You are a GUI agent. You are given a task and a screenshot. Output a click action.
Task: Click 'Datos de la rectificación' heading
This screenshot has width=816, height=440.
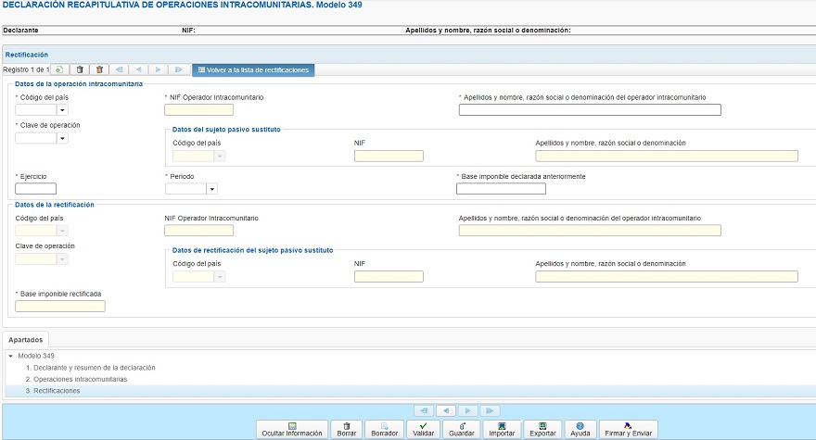55,205
